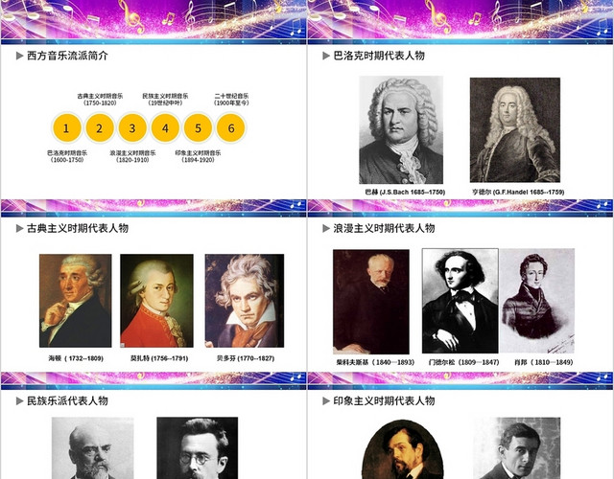
Task: Click triangle marker next to 古典主义时期代表人物
Action: click(x=19, y=228)
